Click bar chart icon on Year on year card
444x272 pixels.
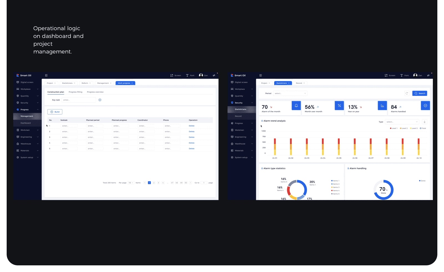coord(382,106)
